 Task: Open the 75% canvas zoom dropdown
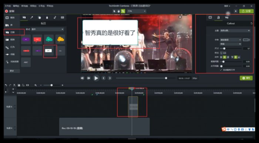(137, 11)
